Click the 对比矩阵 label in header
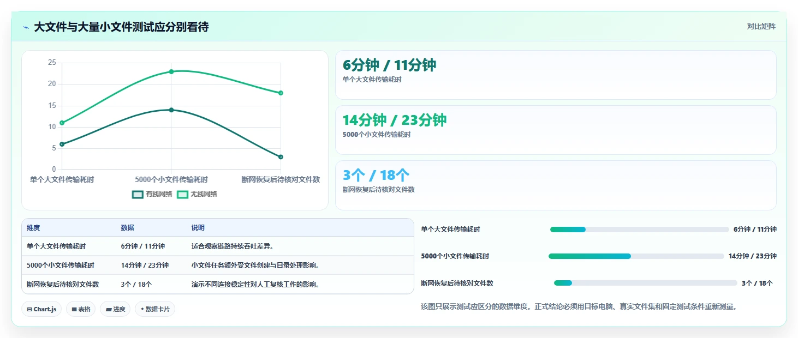 coord(761,26)
